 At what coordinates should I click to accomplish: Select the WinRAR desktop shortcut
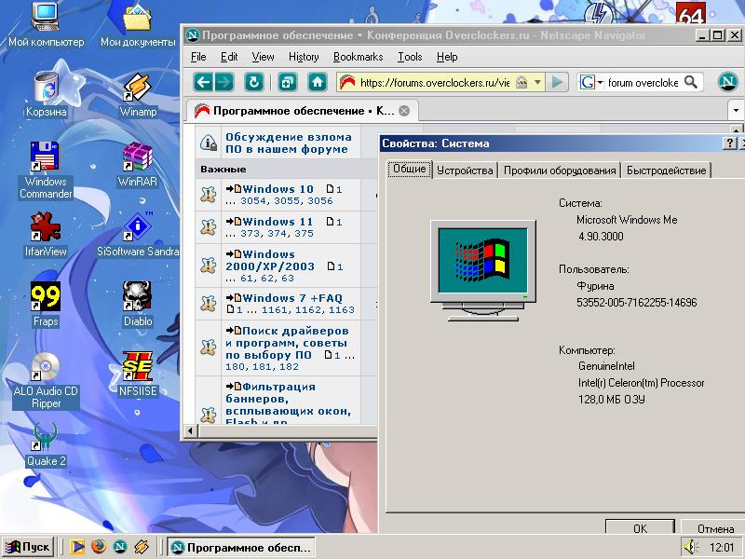[x=138, y=164]
